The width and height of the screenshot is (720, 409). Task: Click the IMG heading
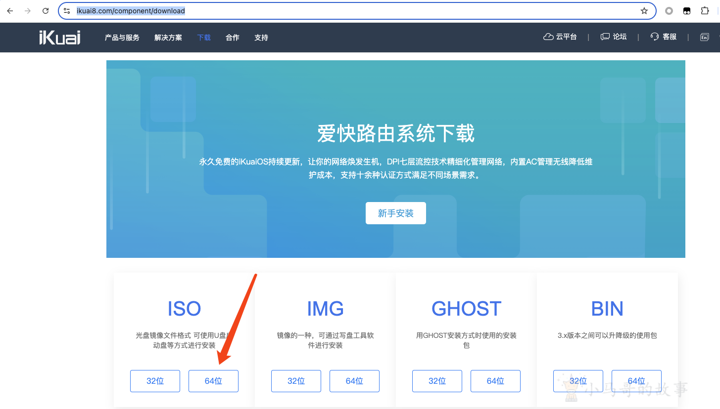(x=325, y=309)
